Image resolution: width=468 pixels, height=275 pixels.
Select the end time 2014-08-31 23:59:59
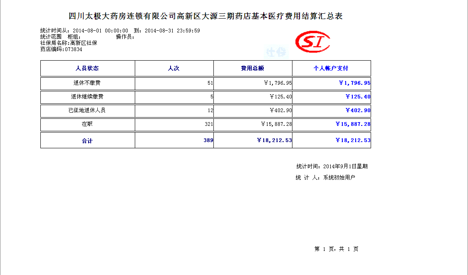pos(172,30)
